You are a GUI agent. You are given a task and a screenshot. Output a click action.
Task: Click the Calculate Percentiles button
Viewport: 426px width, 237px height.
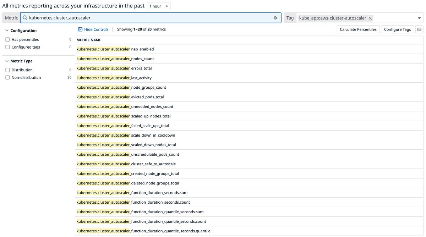tap(358, 29)
